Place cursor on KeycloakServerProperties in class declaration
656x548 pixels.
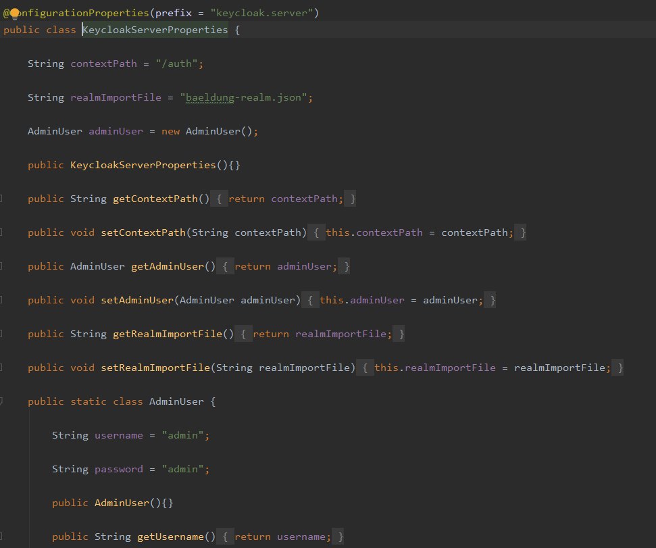tap(155, 30)
